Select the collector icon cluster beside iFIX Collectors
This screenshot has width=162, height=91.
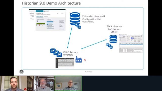pos(56,53)
